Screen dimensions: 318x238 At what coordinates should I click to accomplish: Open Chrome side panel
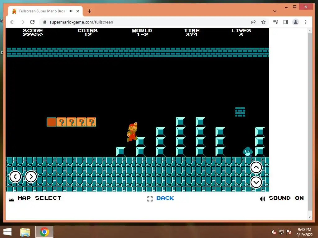[x=286, y=22]
